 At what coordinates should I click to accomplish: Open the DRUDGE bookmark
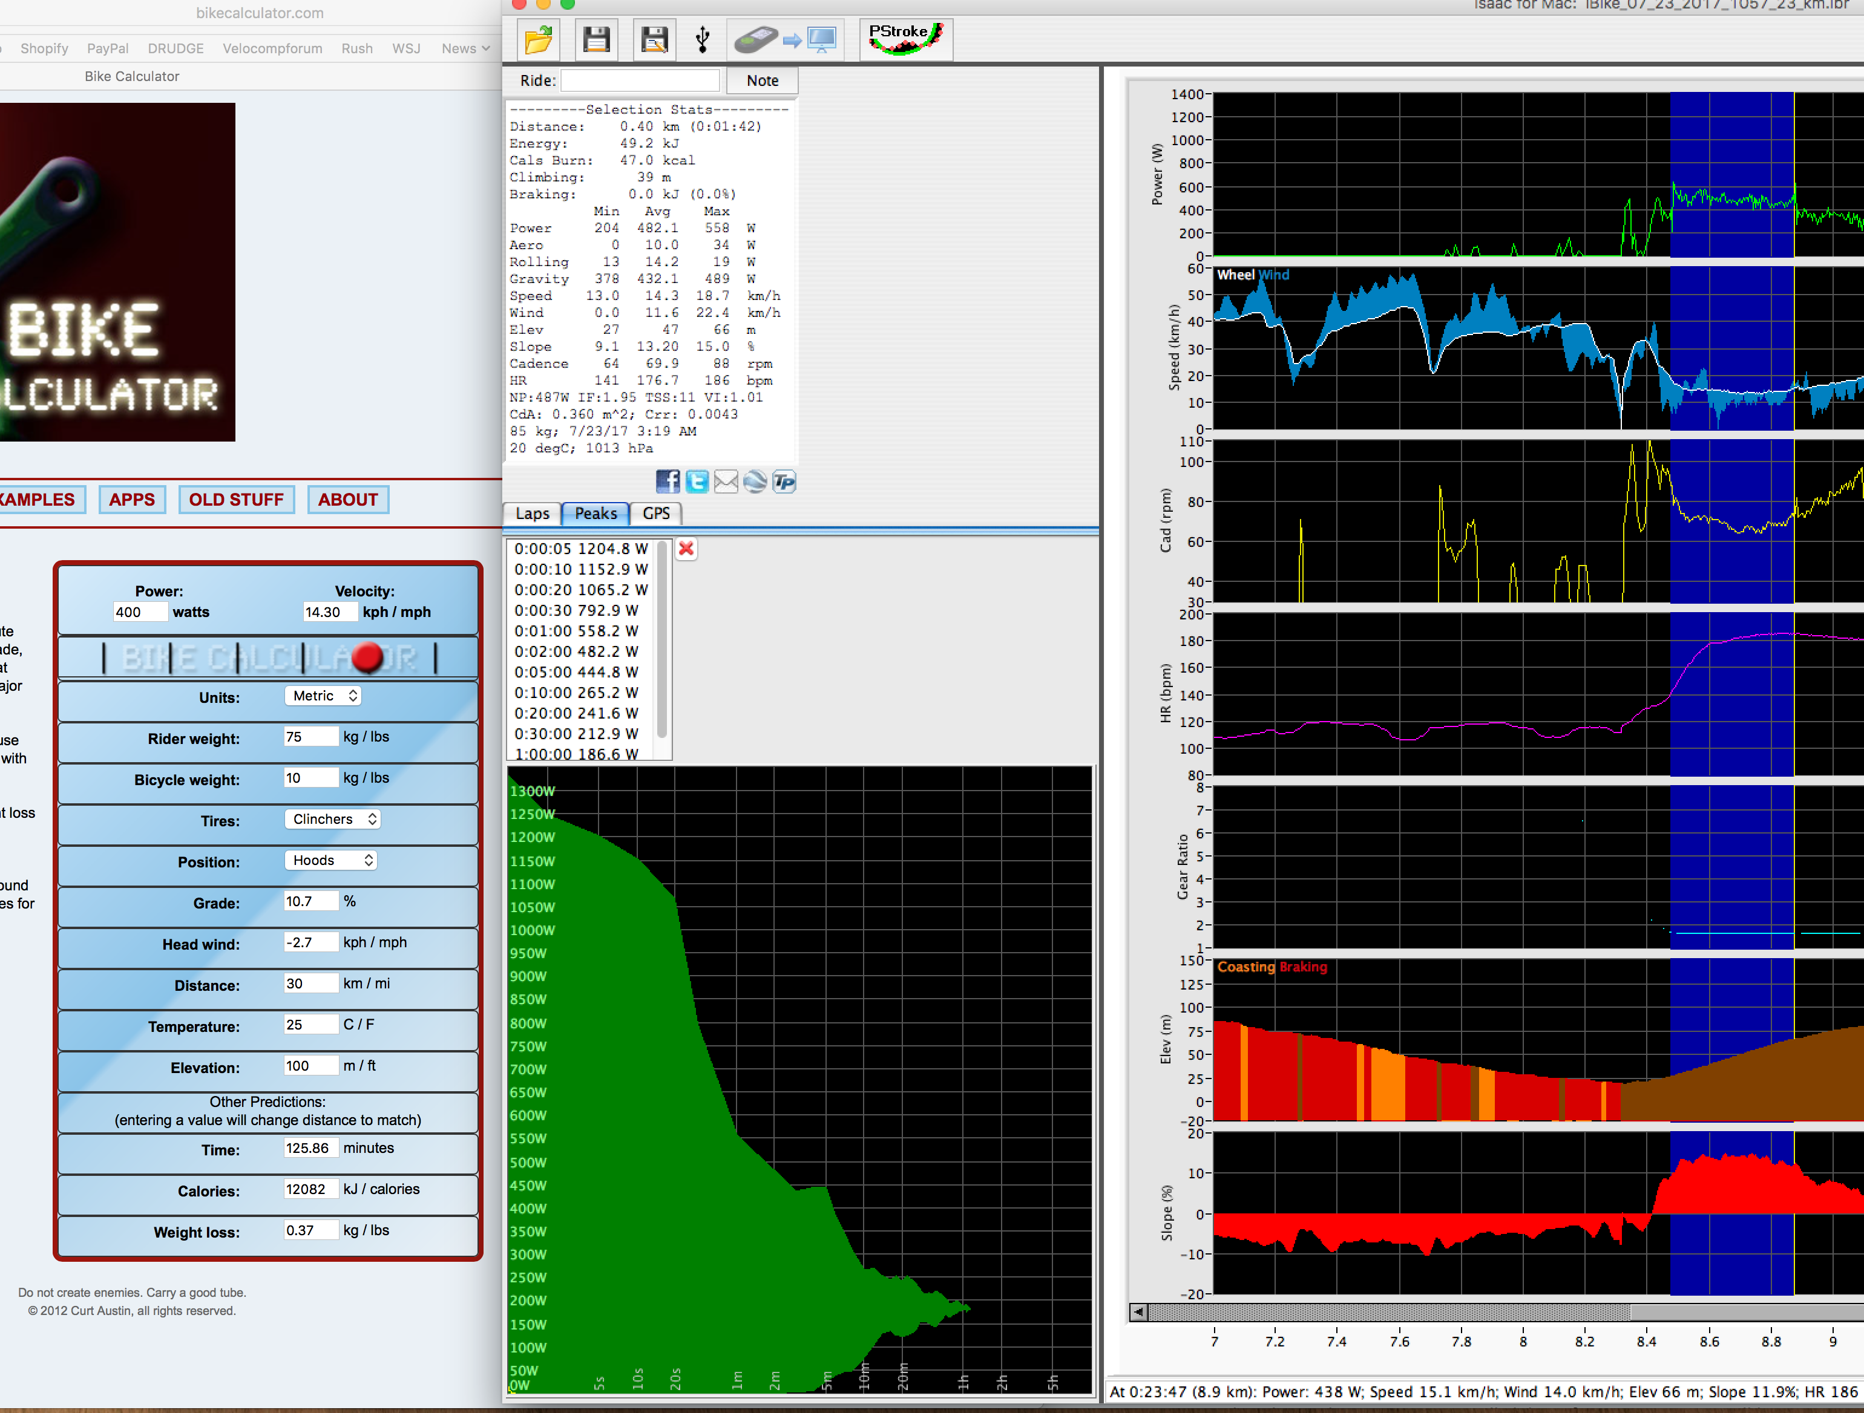[x=176, y=49]
